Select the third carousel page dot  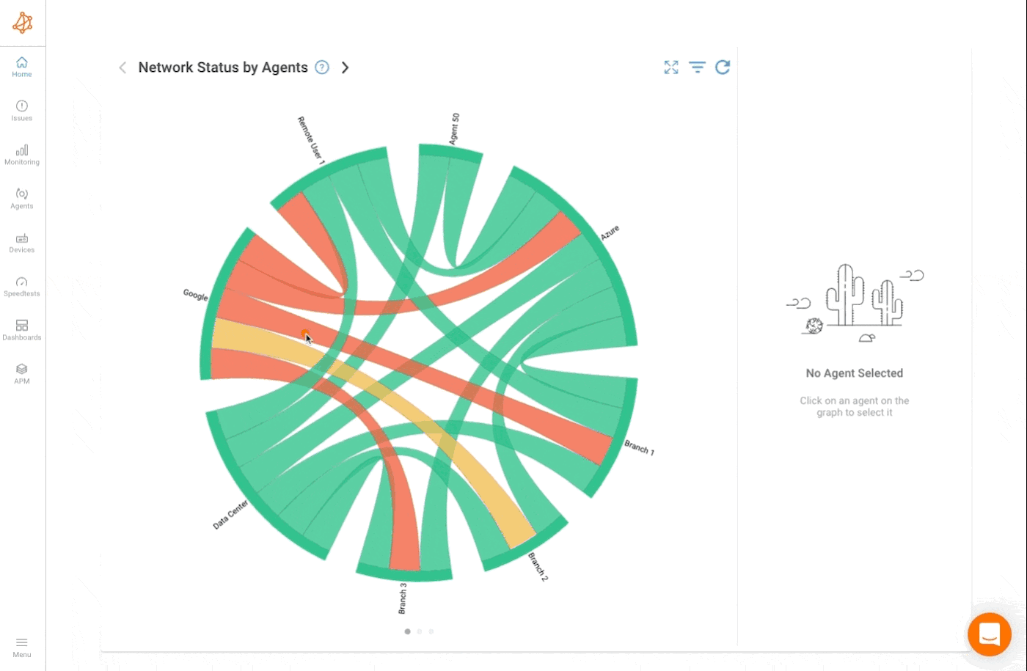[431, 631]
